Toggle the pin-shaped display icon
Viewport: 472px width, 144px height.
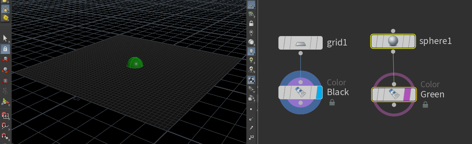(x=251, y=128)
